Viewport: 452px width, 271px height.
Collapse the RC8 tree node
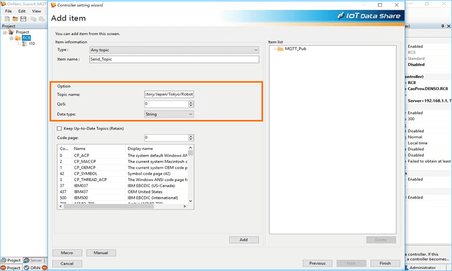[11, 38]
